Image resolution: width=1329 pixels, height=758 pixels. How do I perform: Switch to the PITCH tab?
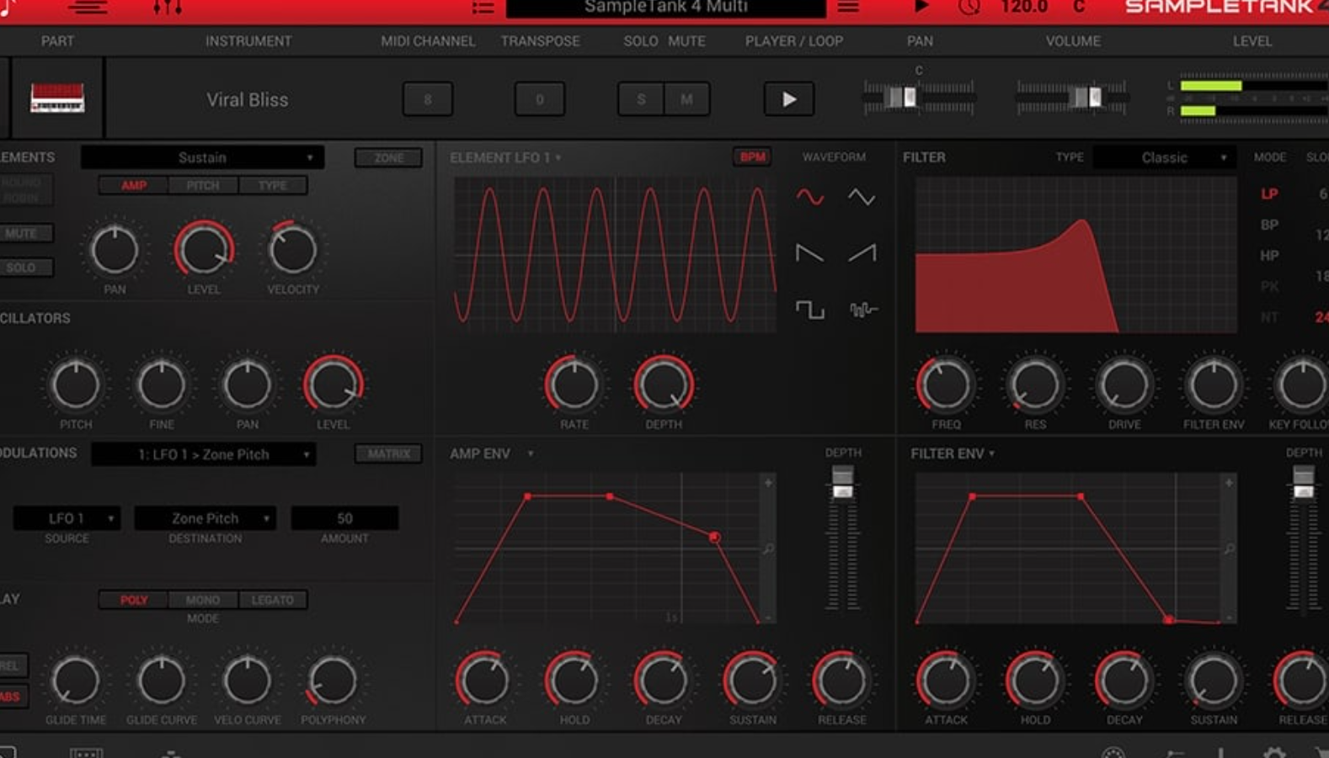tap(203, 185)
